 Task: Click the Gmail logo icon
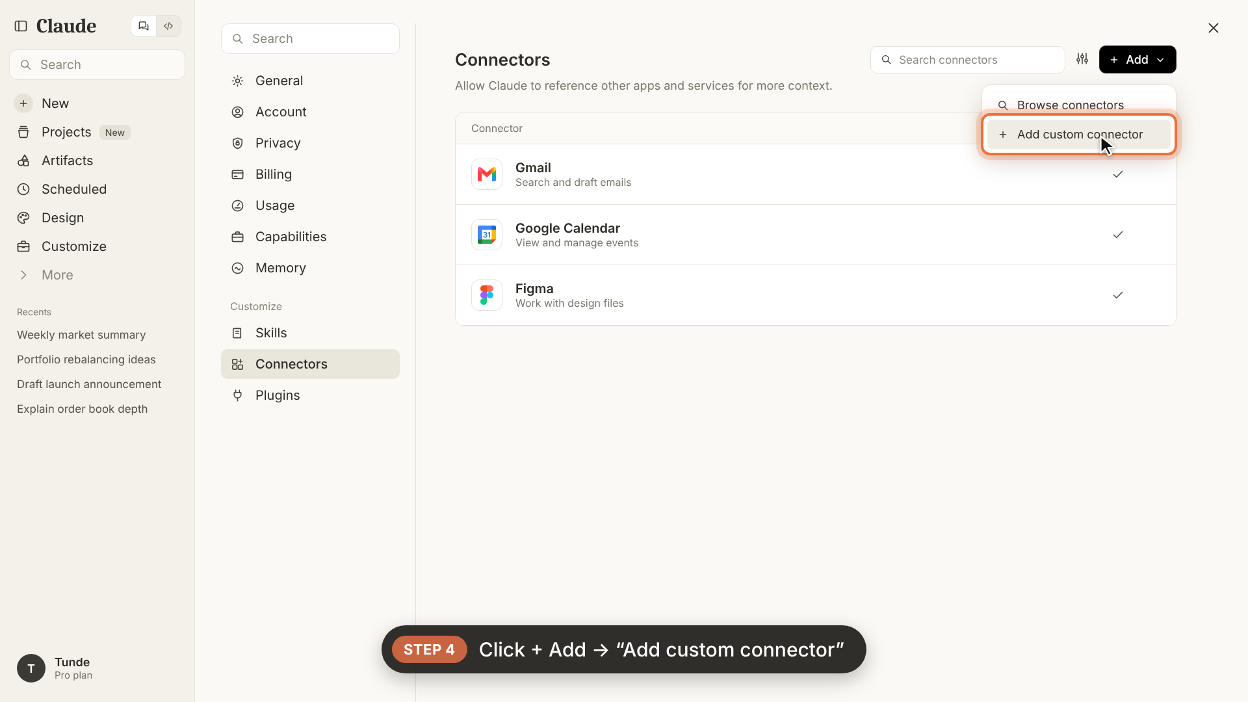pos(487,174)
